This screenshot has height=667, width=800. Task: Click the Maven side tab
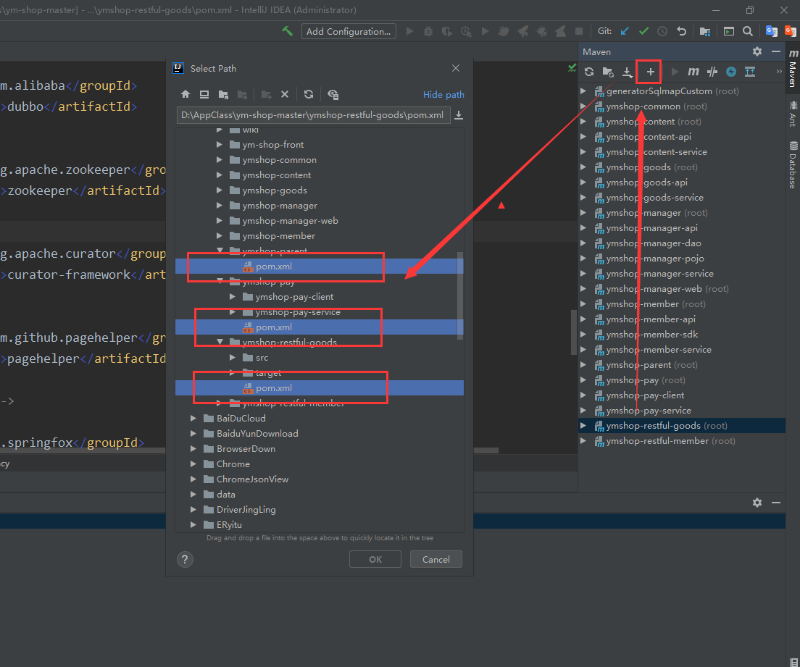coord(793,68)
